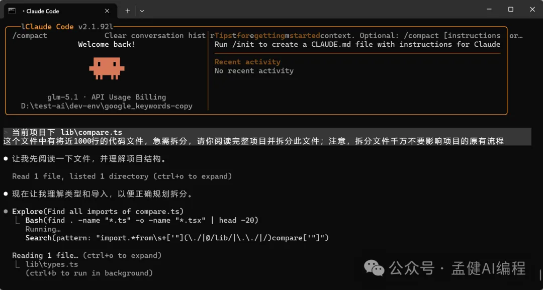543x290 pixels.
Task: Click the Recent activity heading
Action: tap(247, 62)
